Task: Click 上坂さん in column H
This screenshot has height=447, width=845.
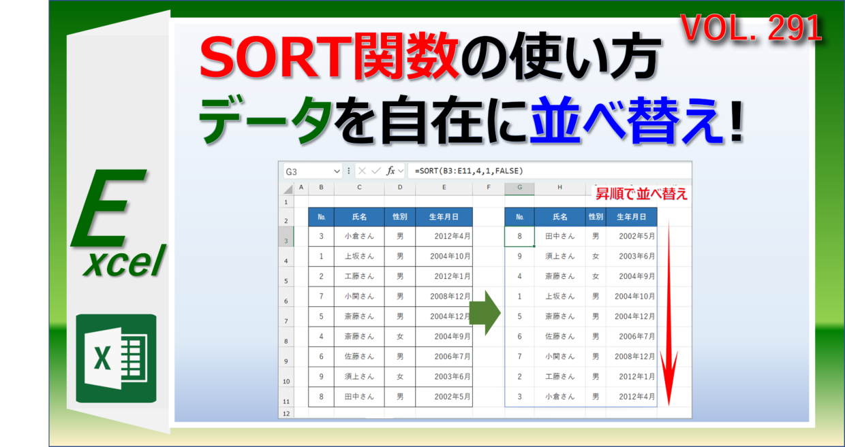Action: [x=559, y=296]
